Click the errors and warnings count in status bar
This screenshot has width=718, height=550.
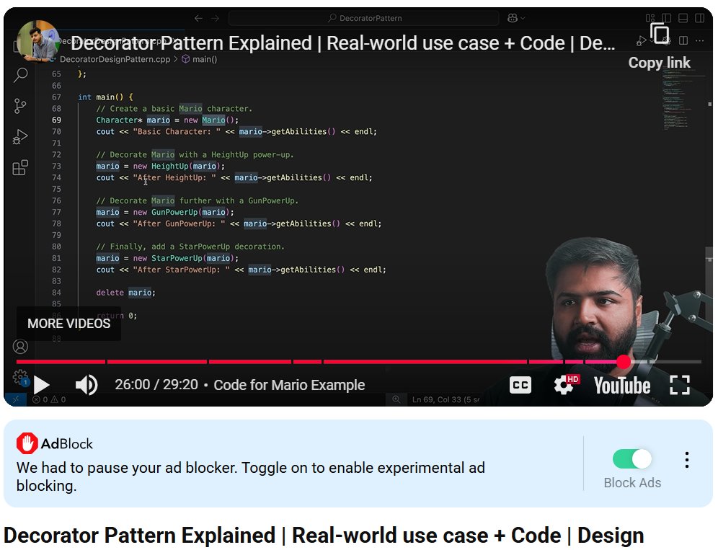coord(49,400)
